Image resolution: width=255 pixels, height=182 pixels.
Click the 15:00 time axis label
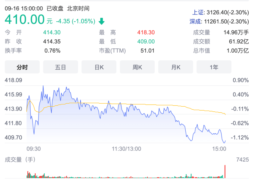coord(219,149)
